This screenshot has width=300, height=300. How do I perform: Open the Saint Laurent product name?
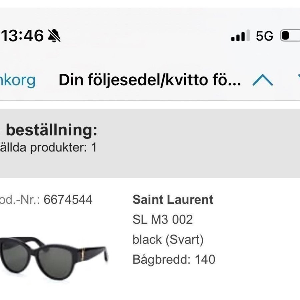click(x=173, y=200)
